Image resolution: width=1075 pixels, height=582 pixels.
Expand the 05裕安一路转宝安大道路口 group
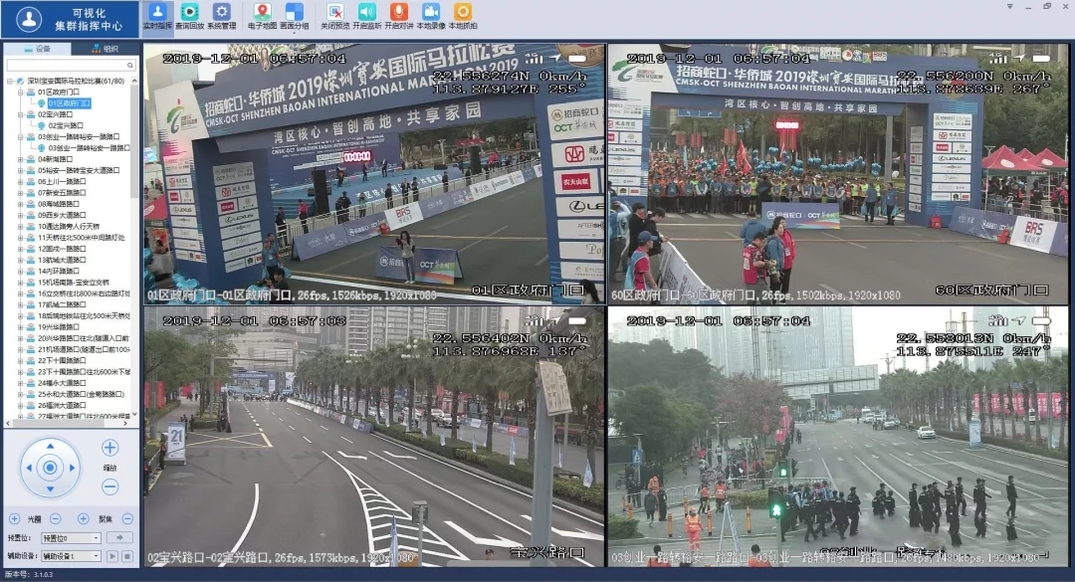tap(21, 171)
